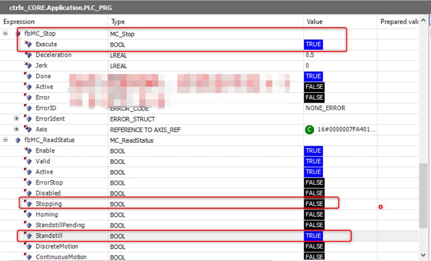Click the Deceleration variable icon

[28, 55]
